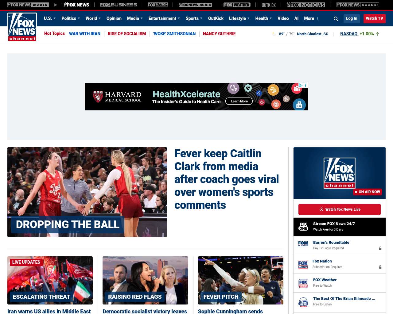Open Fox News Books logo
The height and width of the screenshot is (314, 393).
pyautogui.click(x=357, y=5)
